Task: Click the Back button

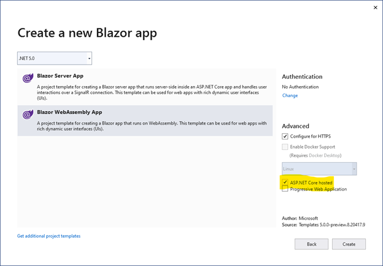Action: point(311,244)
